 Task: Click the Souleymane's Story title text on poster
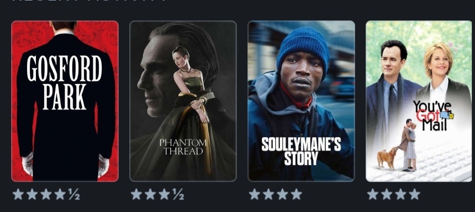(301, 151)
